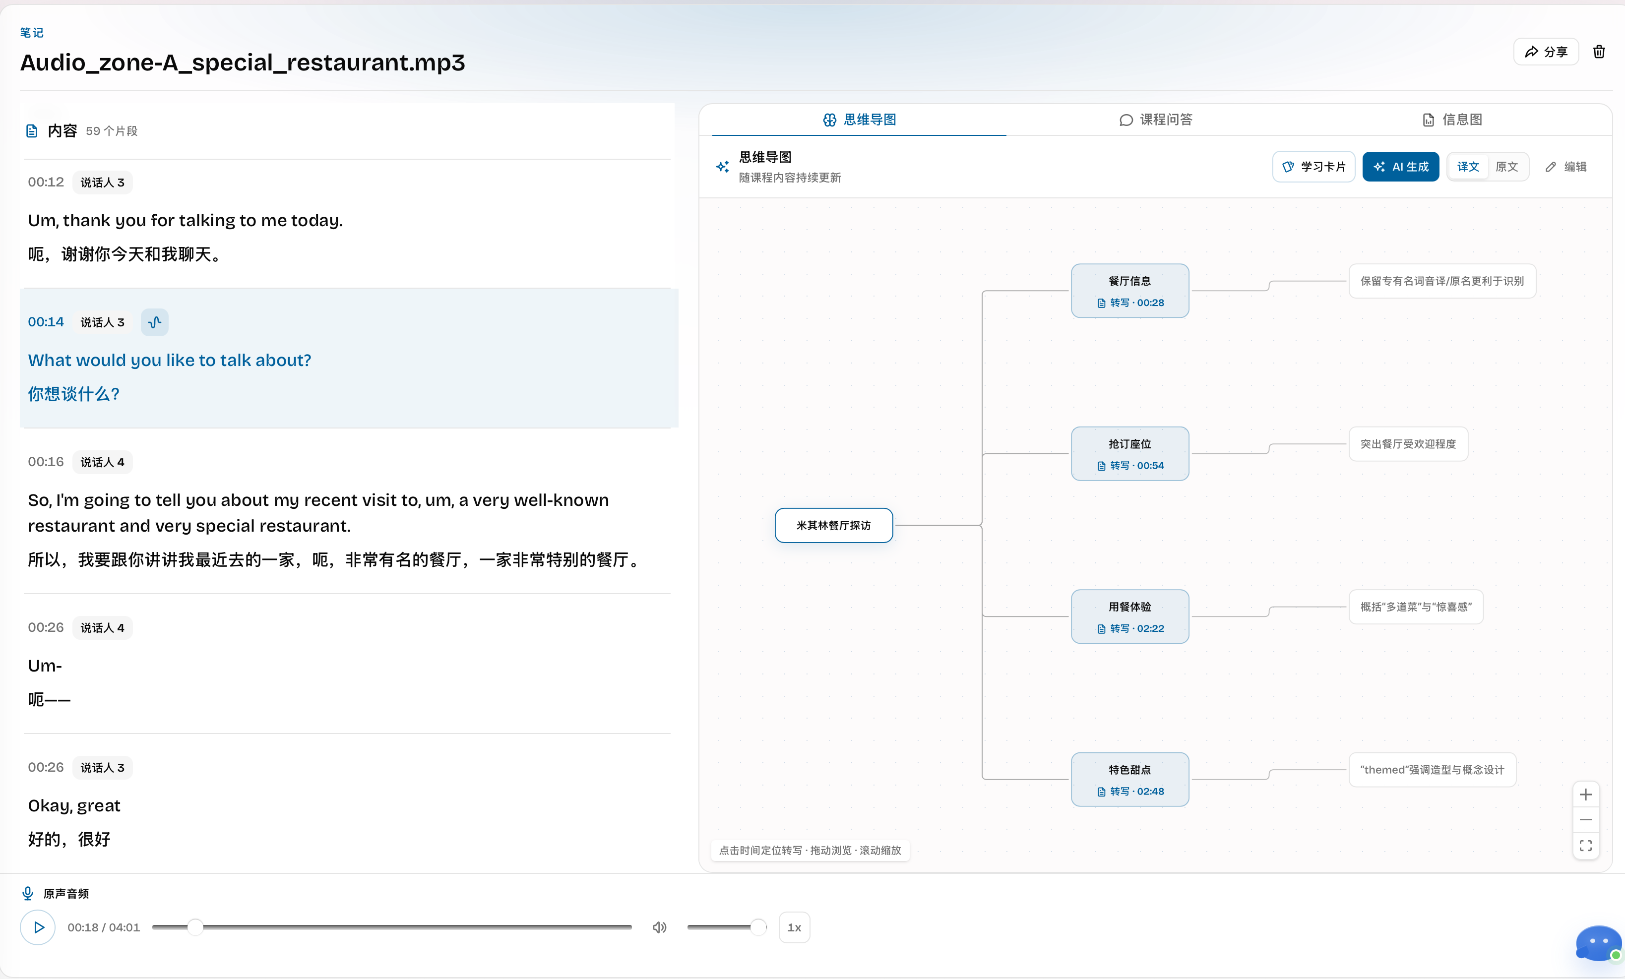The height and width of the screenshot is (979, 1625).
Task: Click the audio progress slider handle
Action: pyautogui.click(x=194, y=927)
